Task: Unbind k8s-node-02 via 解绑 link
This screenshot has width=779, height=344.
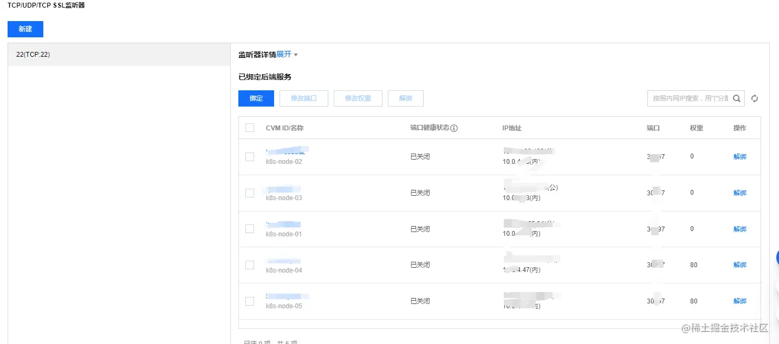Action: [x=740, y=157]
